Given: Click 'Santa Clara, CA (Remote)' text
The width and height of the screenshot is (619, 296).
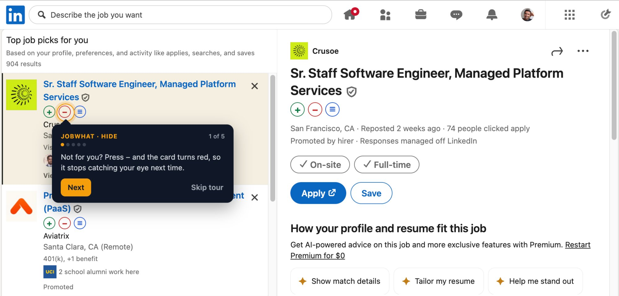Looking at the screenshot, I should click(x=88, y=247).
